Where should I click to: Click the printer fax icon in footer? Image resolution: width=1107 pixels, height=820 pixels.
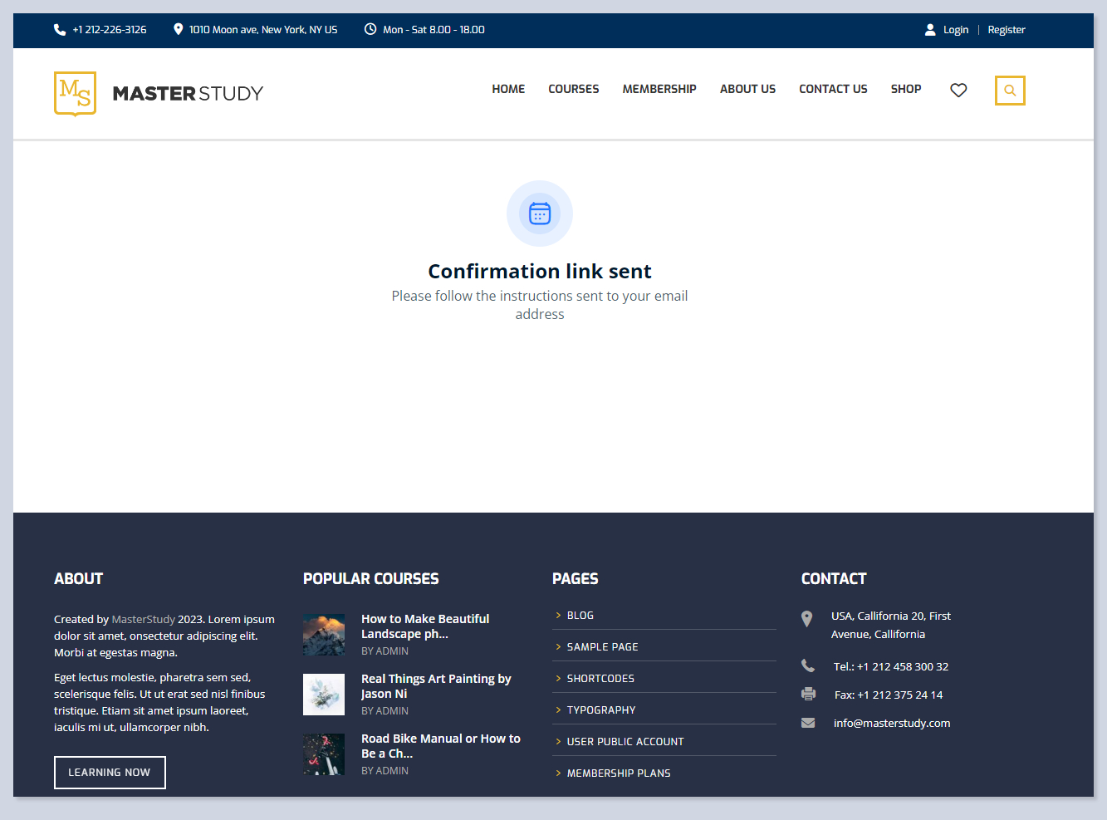pos(808,694)
